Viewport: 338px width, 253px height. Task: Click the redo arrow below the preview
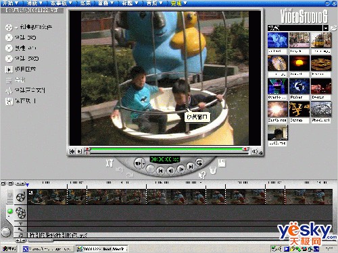130,174
